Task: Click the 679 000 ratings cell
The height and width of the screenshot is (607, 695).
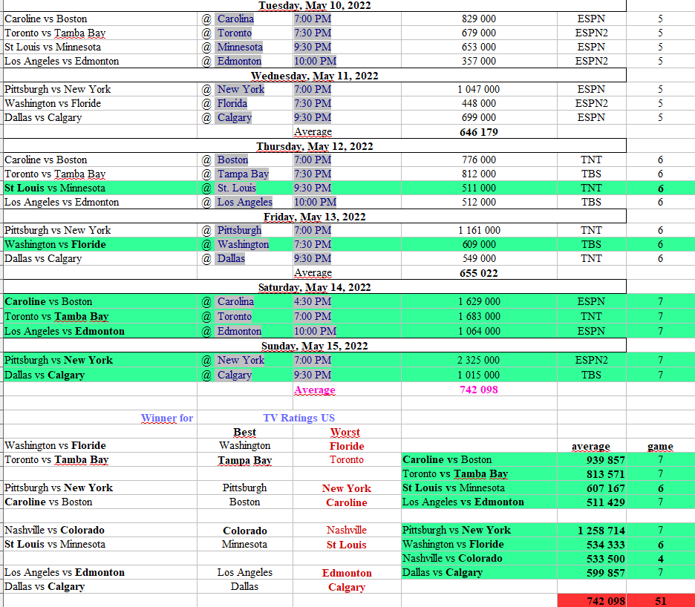Action: point(479,33)
